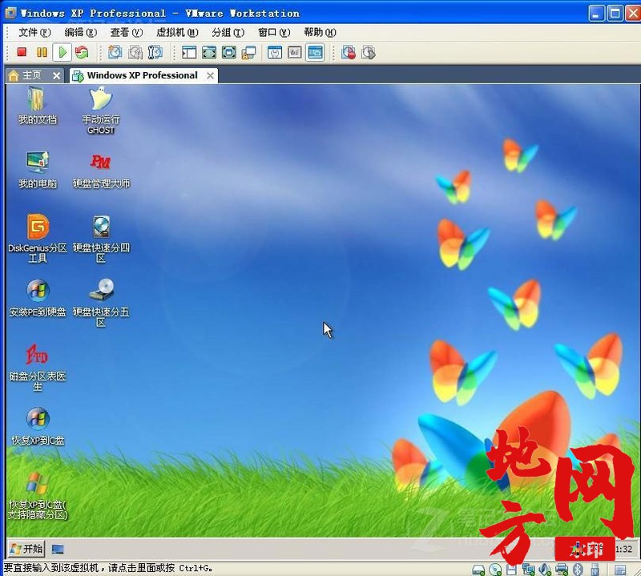Click the Ctrl+G hint status bar text

(x=108, y=568)
